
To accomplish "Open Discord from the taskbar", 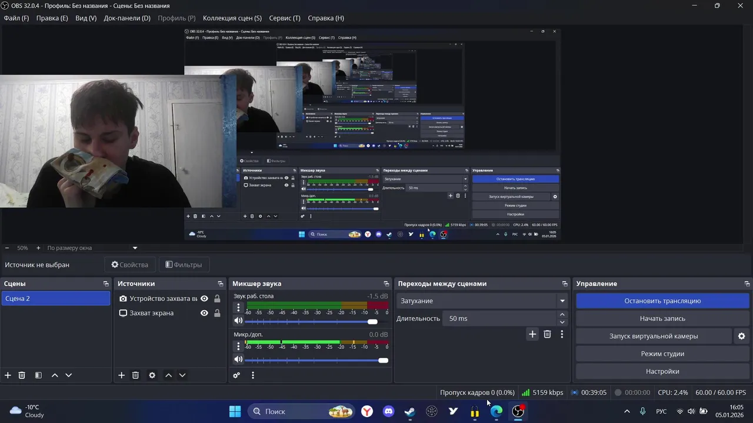I will pos(388,411).
